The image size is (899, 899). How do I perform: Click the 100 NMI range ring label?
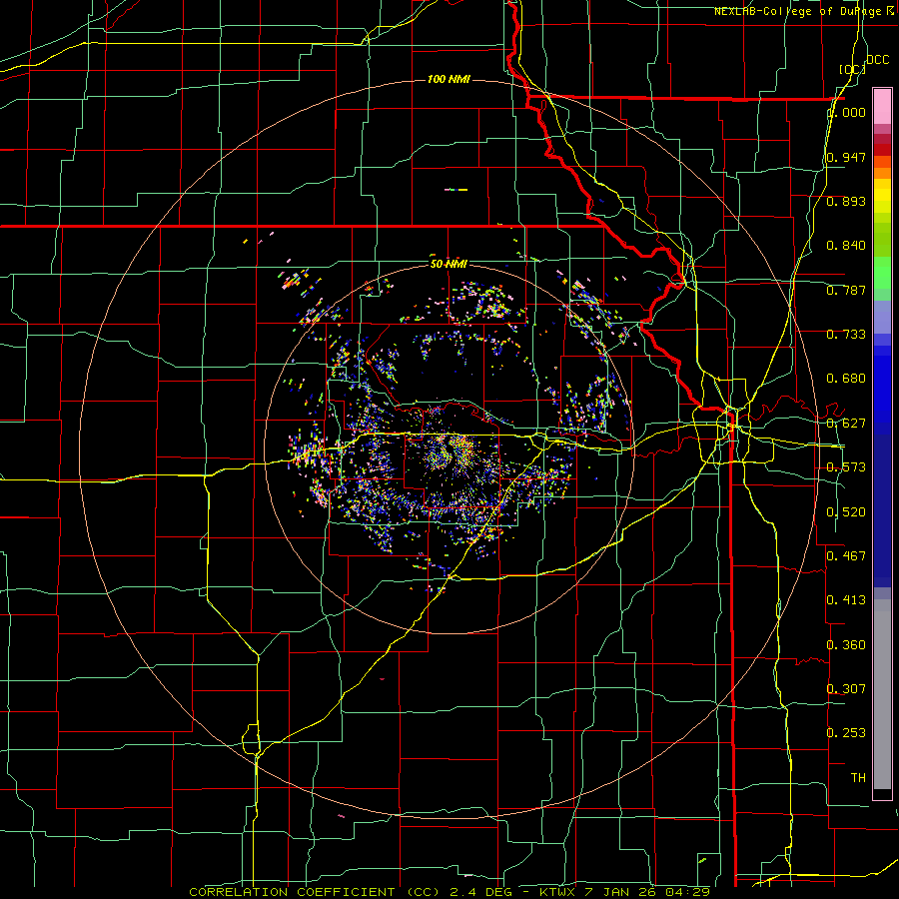[x=449, y=79]
